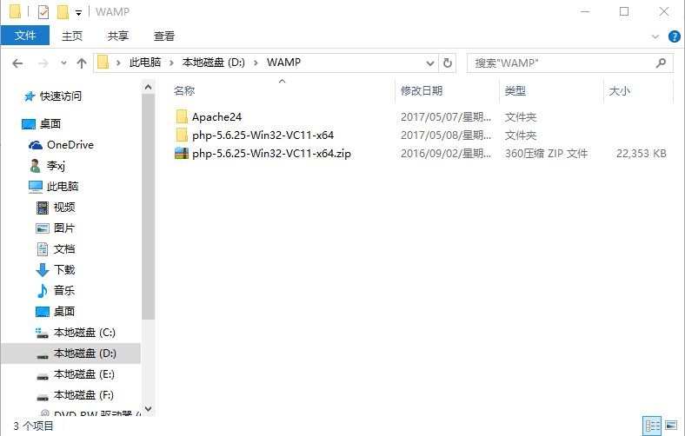Click WAMP in the address breadcrumb
Image resolution: width=685 pixels, height=436 pixels.
click(283, 63)
